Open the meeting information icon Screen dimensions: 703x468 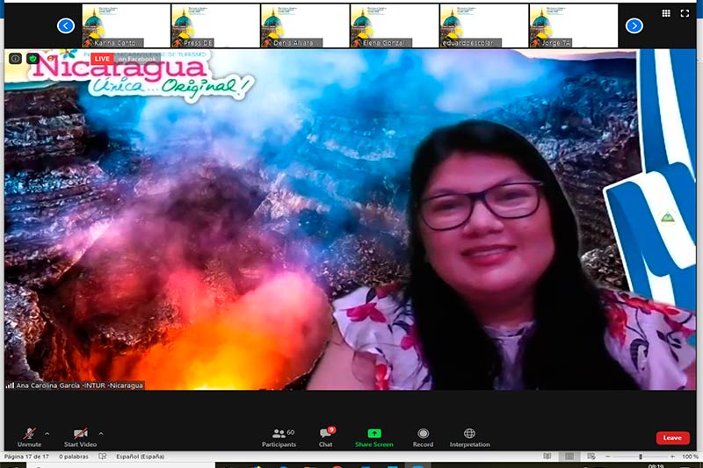pyautogui.click(x=15, y=59)
